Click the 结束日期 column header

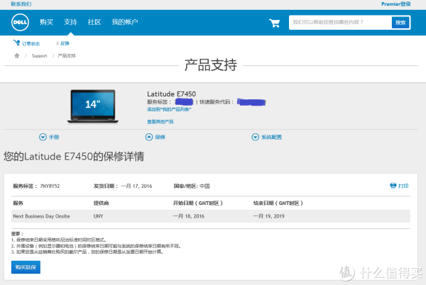click(278, 203)
